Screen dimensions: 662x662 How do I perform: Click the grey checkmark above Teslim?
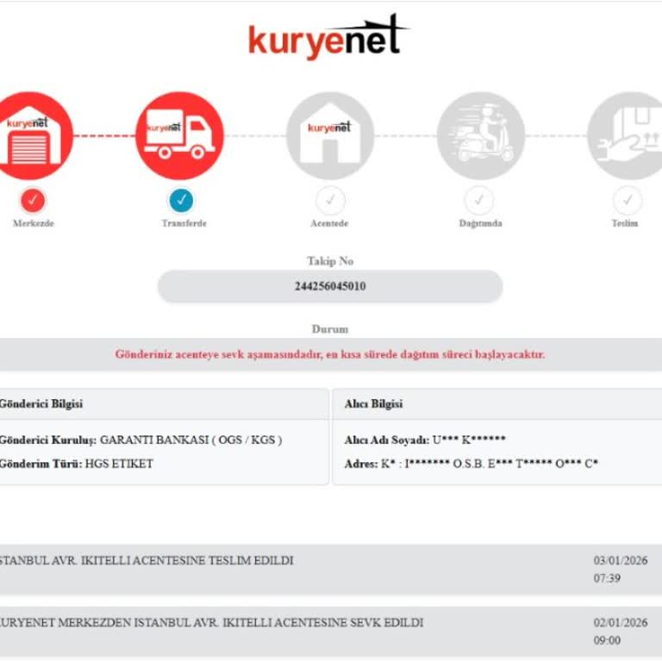[x=628, y=200]
